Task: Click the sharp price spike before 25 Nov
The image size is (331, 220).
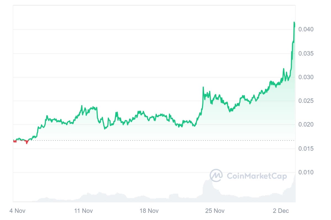Action: pos(203,87)
